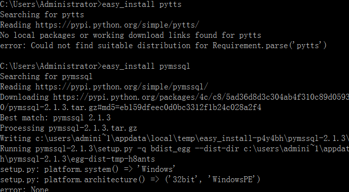Screen dimensions: 349x192
Task: Click the first C:\Users\Administrator prompt
Action: (x=51, y=4)
